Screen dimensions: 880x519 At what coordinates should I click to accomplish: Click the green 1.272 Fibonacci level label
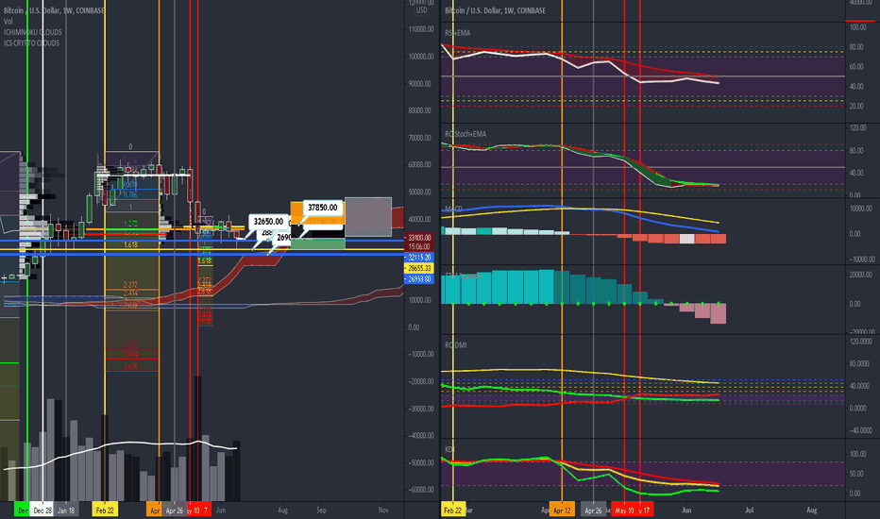pos(130,224)
